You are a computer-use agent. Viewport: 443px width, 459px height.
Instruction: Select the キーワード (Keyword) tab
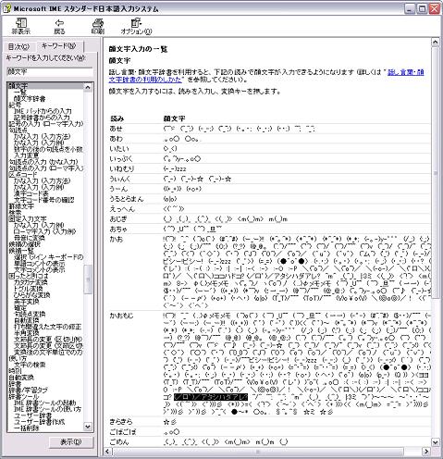59,46
